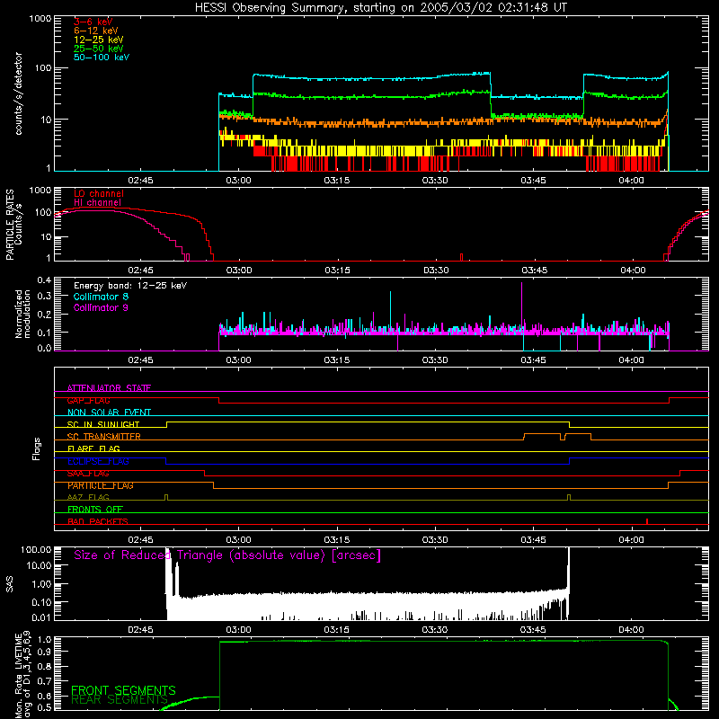This screenshot has width=719, height=719.
Task: Click the FRONT SEGMENTS legend label
Action: [x=123, y=690]
